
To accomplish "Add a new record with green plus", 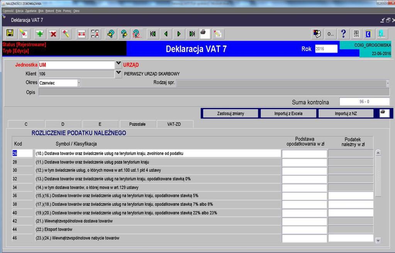I will pos(40,34).
